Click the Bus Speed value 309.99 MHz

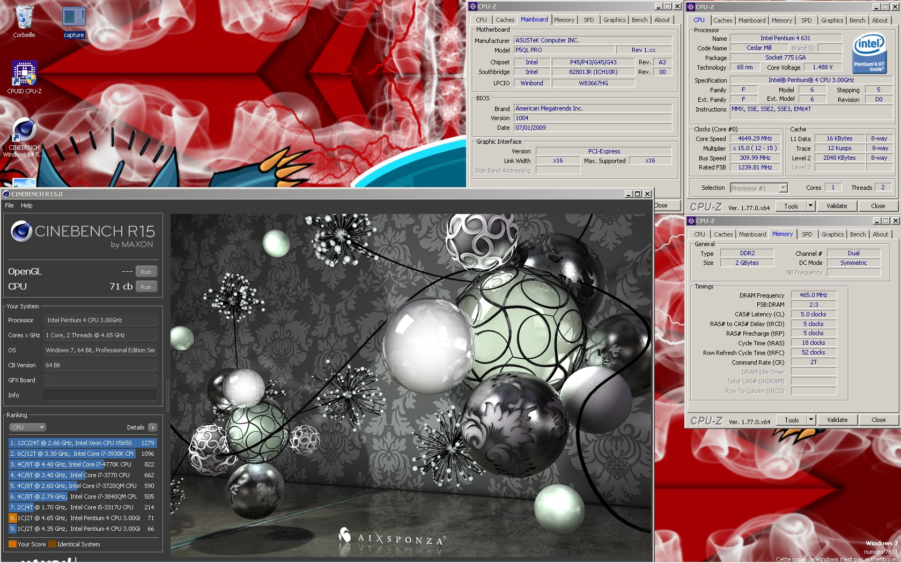point(755,158)
